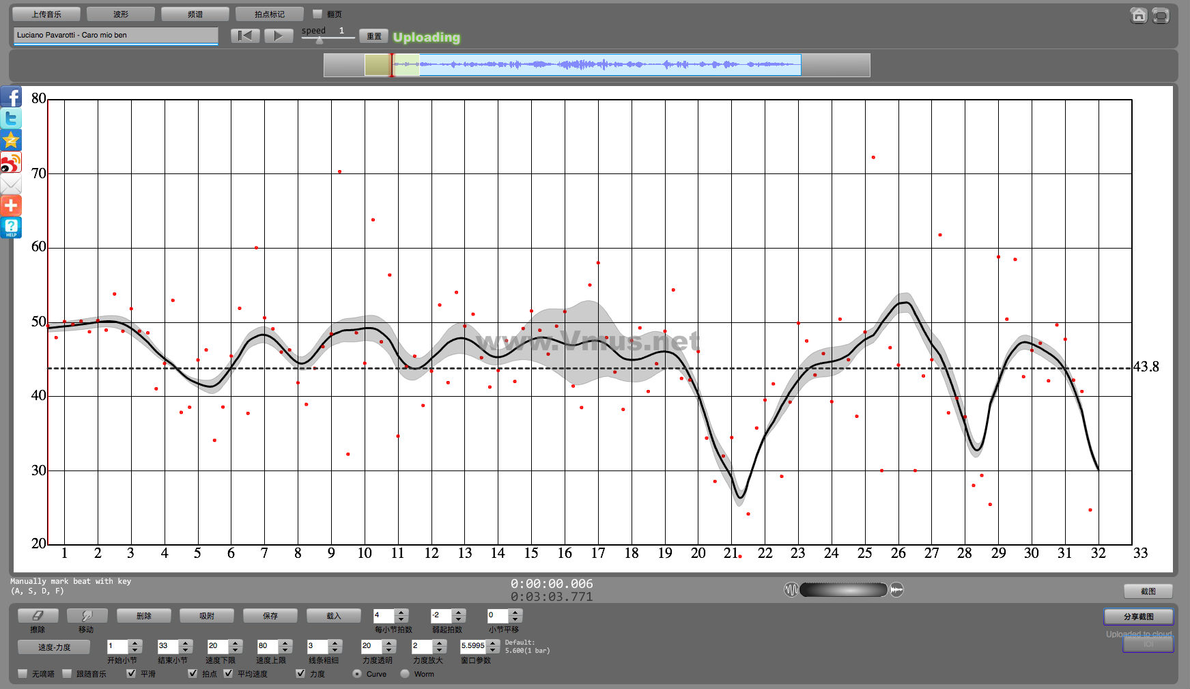Toggle the 平滑 smoothing checkbox
The image size is (1190, 689).
tap(131, 673)
